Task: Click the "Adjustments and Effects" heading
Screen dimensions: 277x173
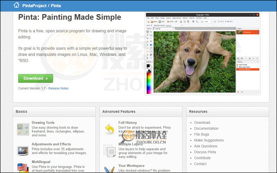Action: coord(51,144)
